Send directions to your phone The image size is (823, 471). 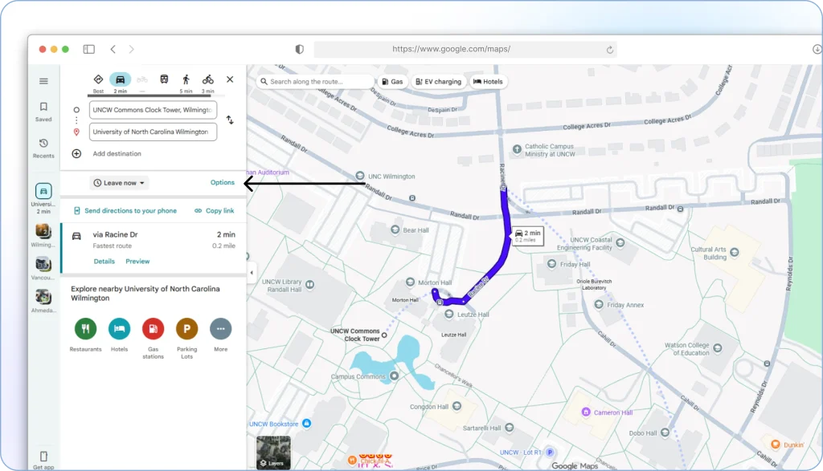125,210
